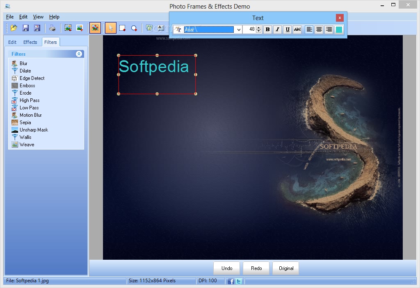Screen dimensions: 420x288
Task: Select the rectangle selection tool
Action: (x=122, y=28)
